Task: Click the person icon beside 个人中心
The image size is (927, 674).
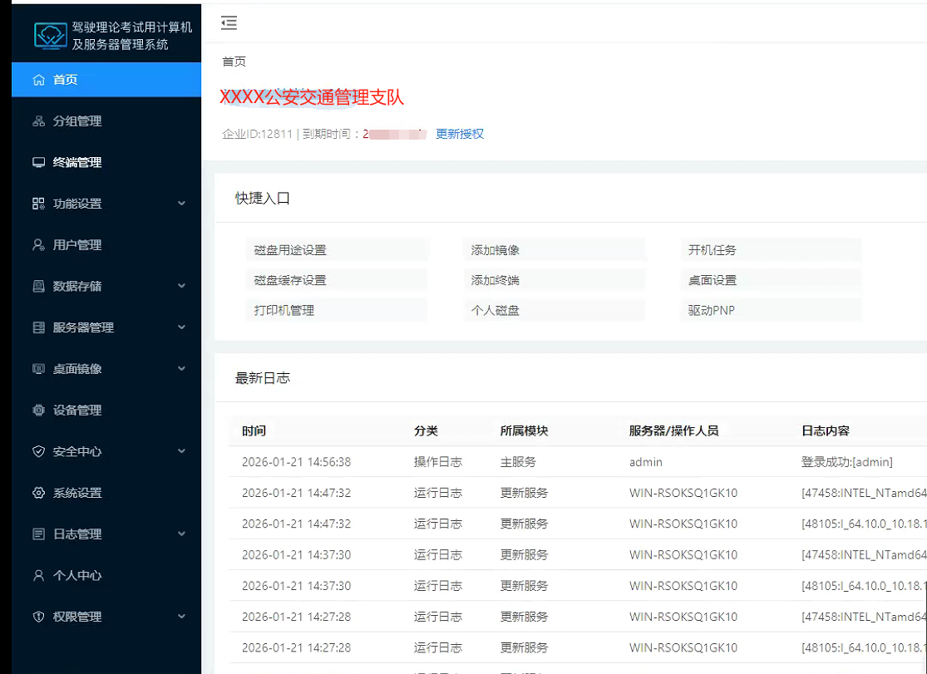Action: (x=38, y=575)
